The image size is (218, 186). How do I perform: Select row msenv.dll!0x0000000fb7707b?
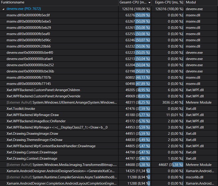pos(109,78)
